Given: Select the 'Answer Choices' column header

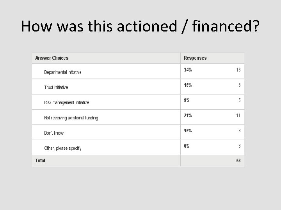Looking at the screenshot, I should (x=52, y=58).
